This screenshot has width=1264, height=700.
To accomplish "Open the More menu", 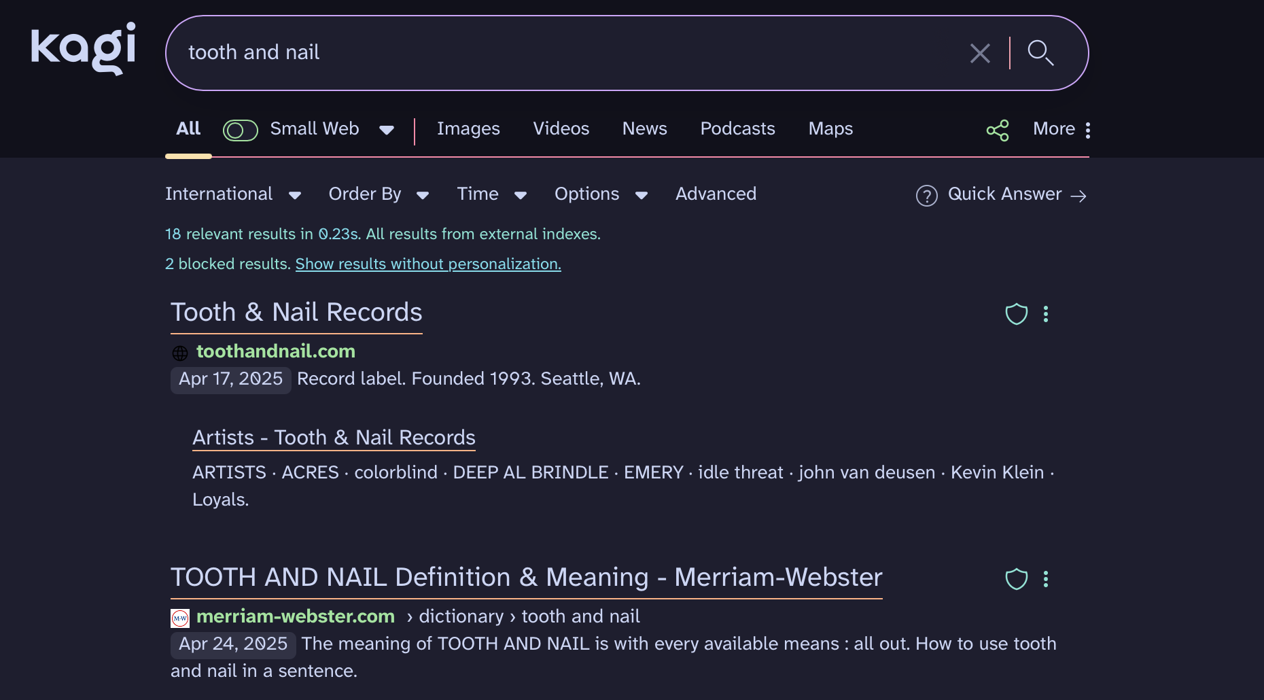I will pyautogui.click(x=1061, y=129).
